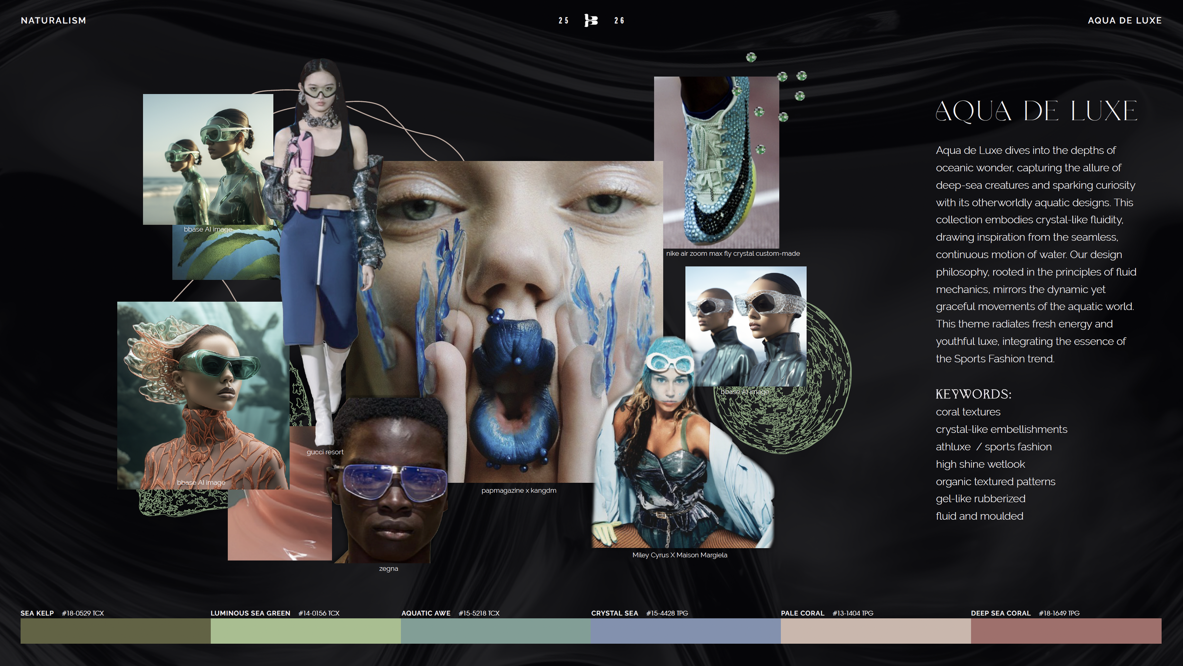
Task: Open the crystal Nike sneaker image
Action: point(716,162)
